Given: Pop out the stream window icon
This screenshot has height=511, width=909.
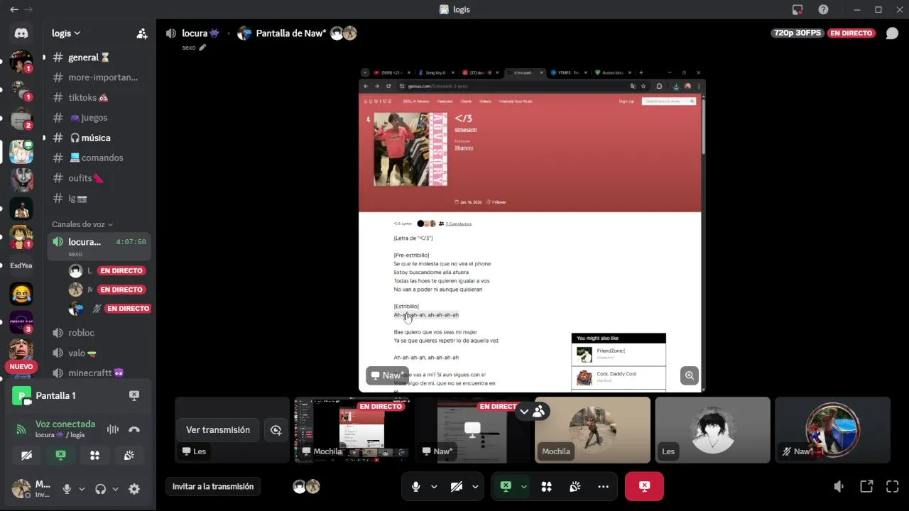Looking at the screenshot, I should pyautogui.click(x=866, y=486).
